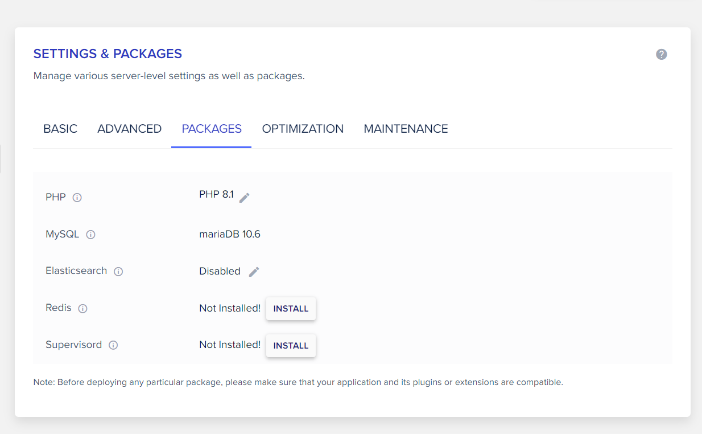The image size is (702, 434).
Task: Select the PACKAGES tab
Action: pyautogui.click(x=211, y=129)
